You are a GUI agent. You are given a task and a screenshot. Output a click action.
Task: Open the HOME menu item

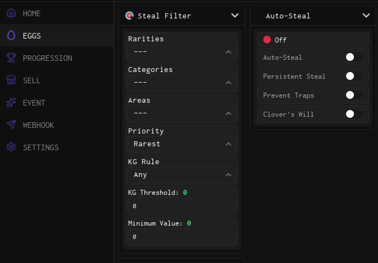click(57, 13)
